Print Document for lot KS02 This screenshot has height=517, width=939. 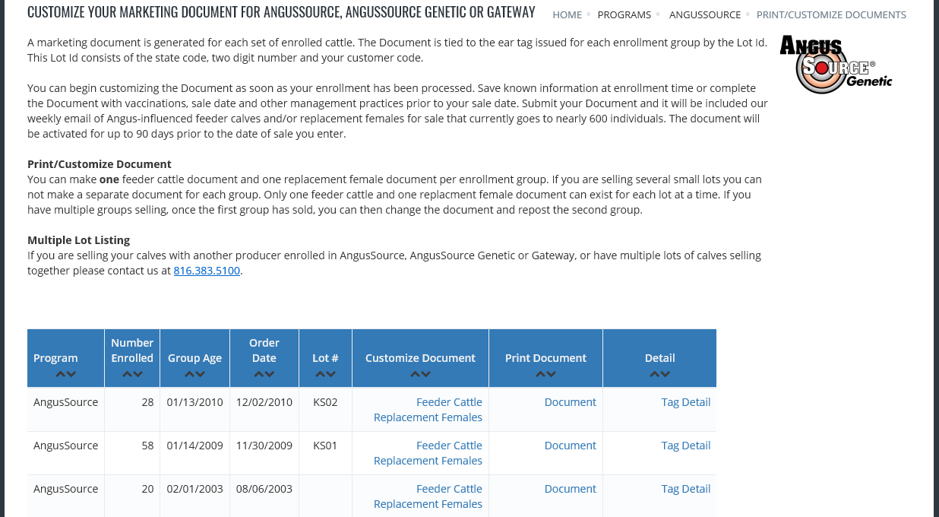tap(571, 402)
